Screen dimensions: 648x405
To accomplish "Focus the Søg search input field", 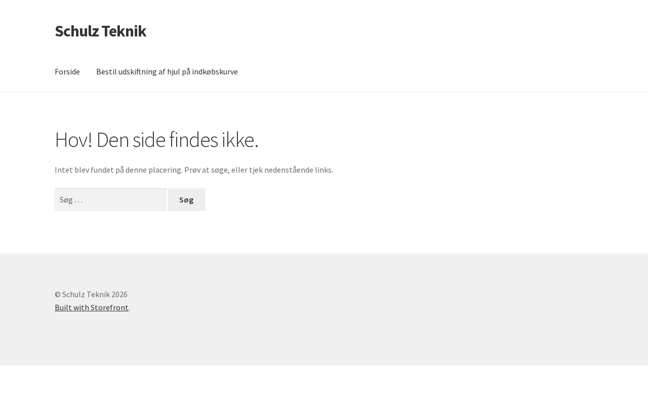I will pyautogui.click(x=110, y=200).
